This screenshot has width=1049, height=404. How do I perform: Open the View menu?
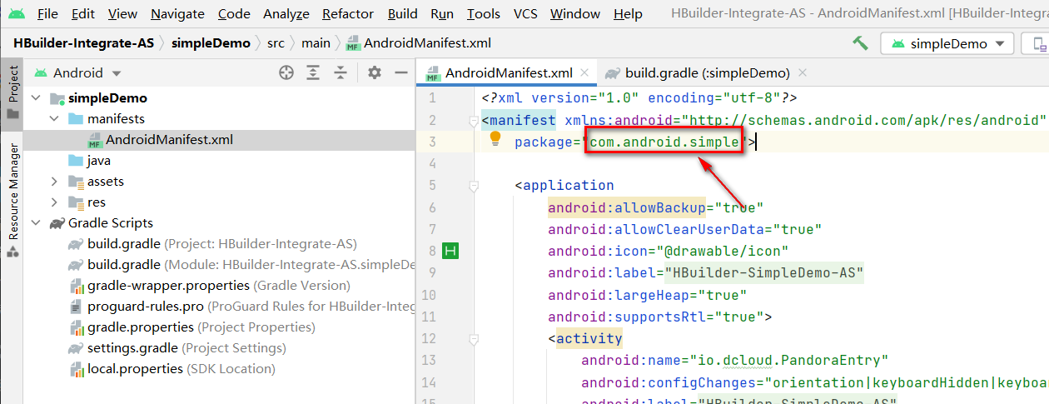coord(122,14)
